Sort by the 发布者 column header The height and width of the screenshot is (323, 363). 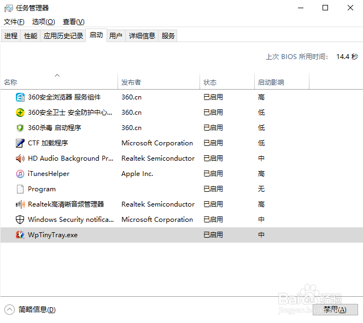pyautogui.click(x=159, y=82)
